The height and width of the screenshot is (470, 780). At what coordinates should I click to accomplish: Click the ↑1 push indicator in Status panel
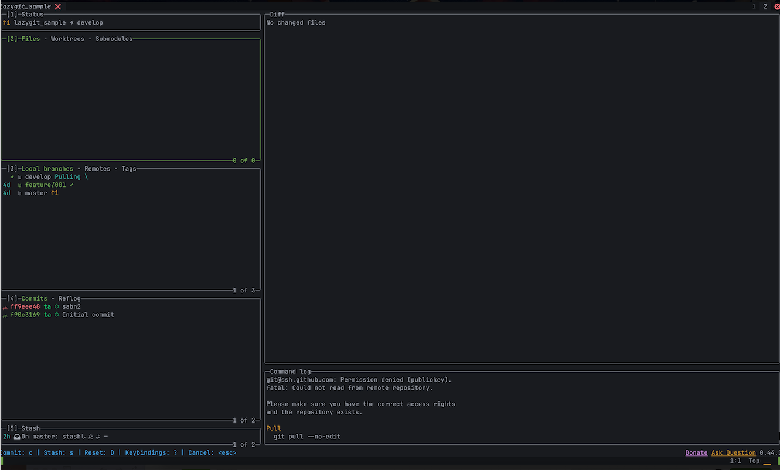tap(6, 22)
